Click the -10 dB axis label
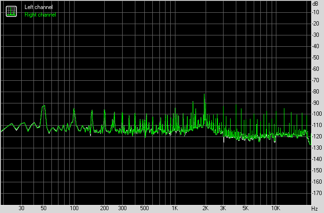Screen dimensions: 324x213 point(316,12)
